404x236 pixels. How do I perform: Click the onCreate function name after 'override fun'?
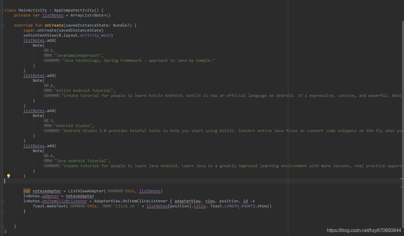coord(54,25)
